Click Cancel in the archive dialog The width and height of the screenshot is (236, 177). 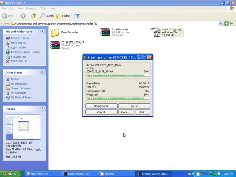coord(101,112)
